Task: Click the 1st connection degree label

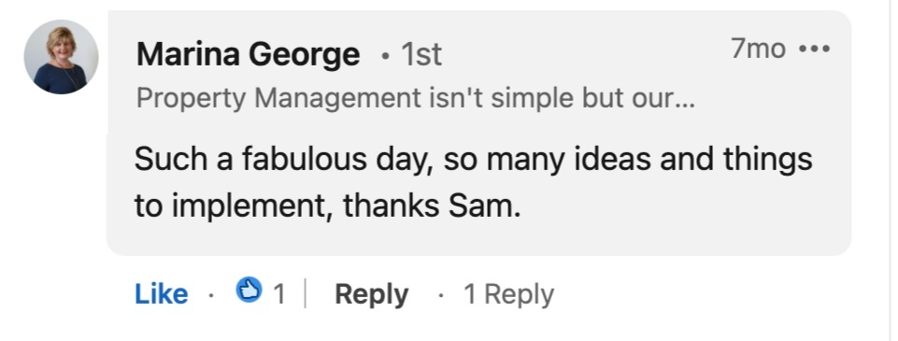Action: pos(420,55)
